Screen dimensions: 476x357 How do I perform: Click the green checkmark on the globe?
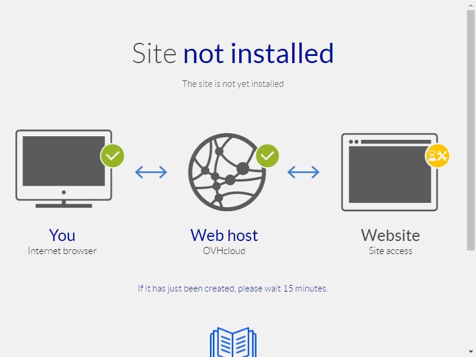[x=267, y=156]
